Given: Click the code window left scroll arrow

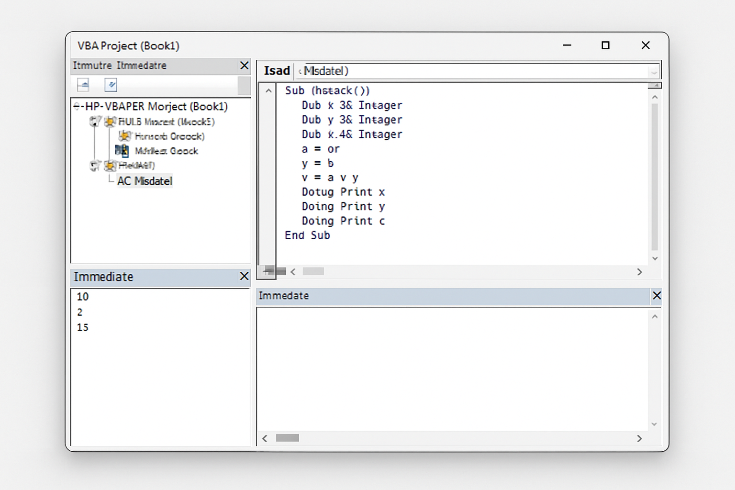Looking at the screenshot, I should point(293,272).
